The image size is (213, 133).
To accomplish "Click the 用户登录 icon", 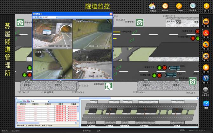I will click(193, 6).
